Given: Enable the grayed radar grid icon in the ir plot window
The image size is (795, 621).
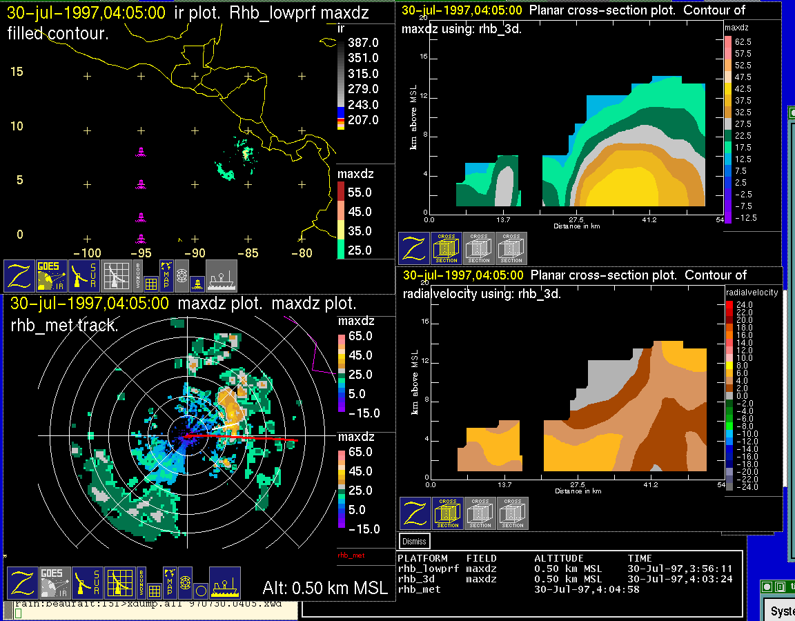Looking at the screenshot, I should pyautogui.click(x=116, y=276).
